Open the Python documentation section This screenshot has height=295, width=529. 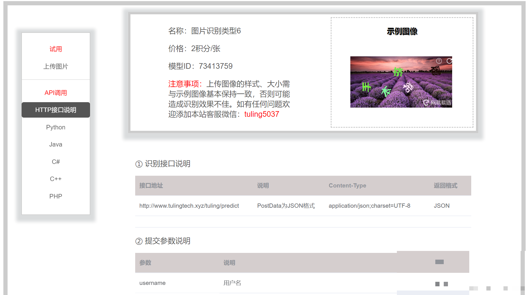(56, 127)
